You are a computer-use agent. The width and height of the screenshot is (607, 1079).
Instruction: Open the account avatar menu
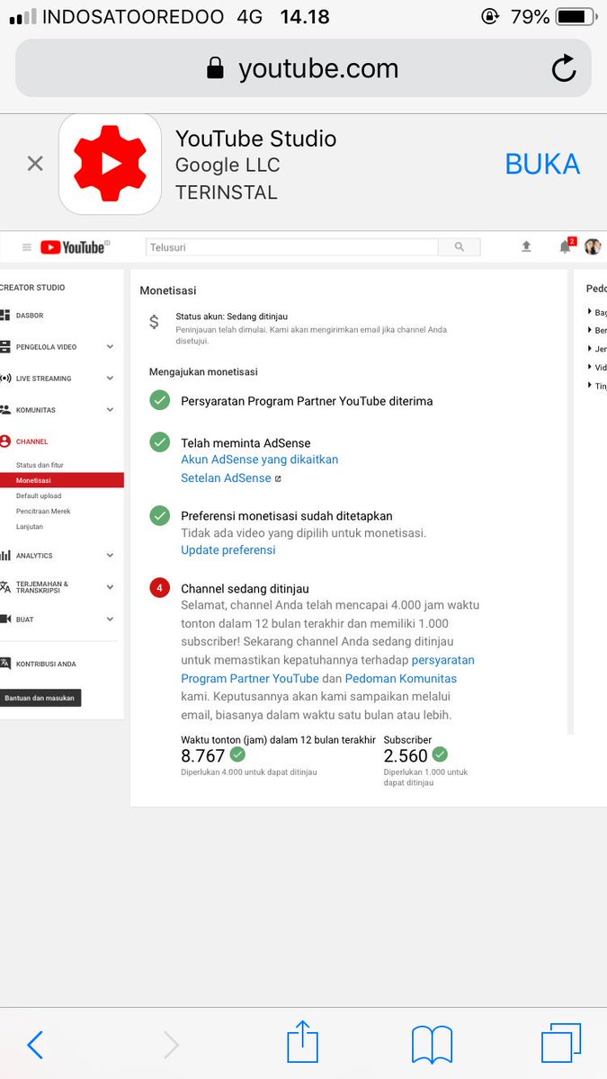593,246
